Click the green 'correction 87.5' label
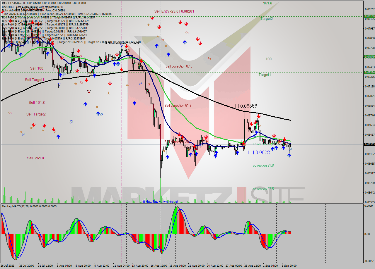This screenshot has width=375, height=269. pos(263,189)
